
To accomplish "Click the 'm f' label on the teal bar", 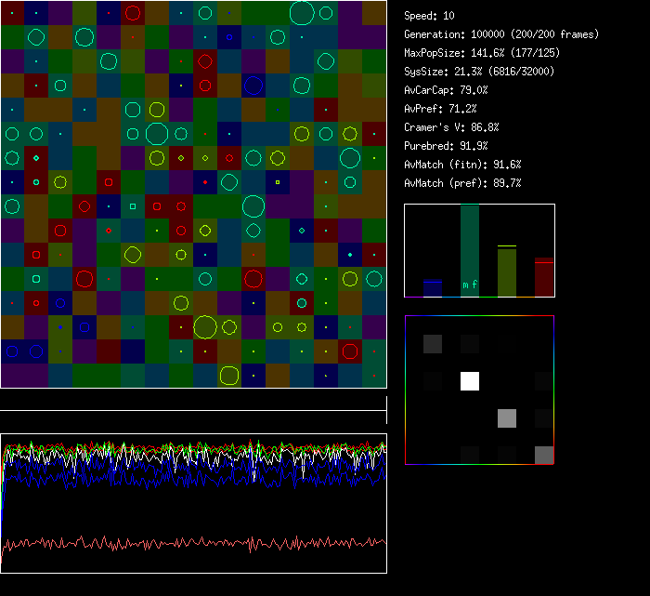I will pyautogui.click(x=470, y=285).
